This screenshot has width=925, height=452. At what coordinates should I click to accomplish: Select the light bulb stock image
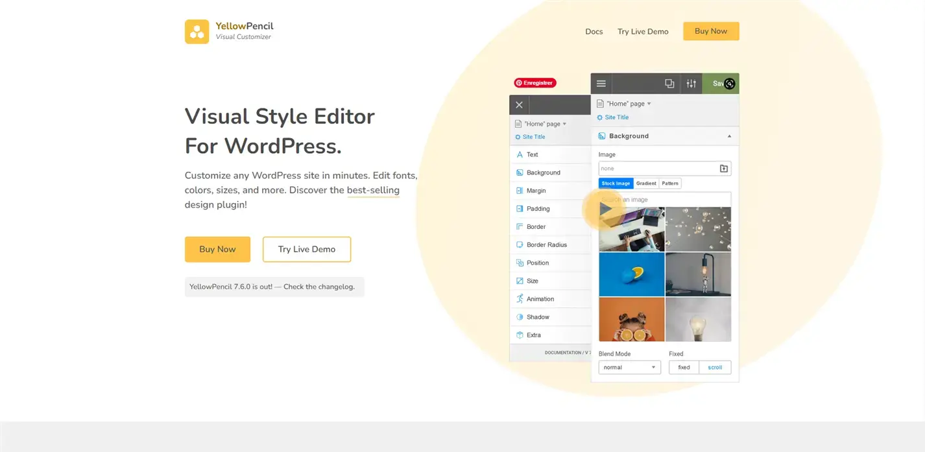coord(699,320)
